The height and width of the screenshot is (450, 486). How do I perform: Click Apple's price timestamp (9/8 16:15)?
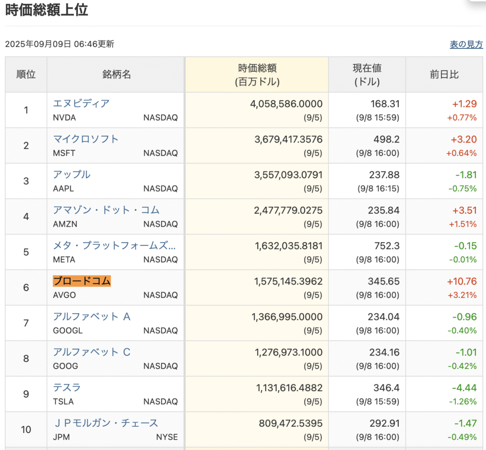click(378, 189)
